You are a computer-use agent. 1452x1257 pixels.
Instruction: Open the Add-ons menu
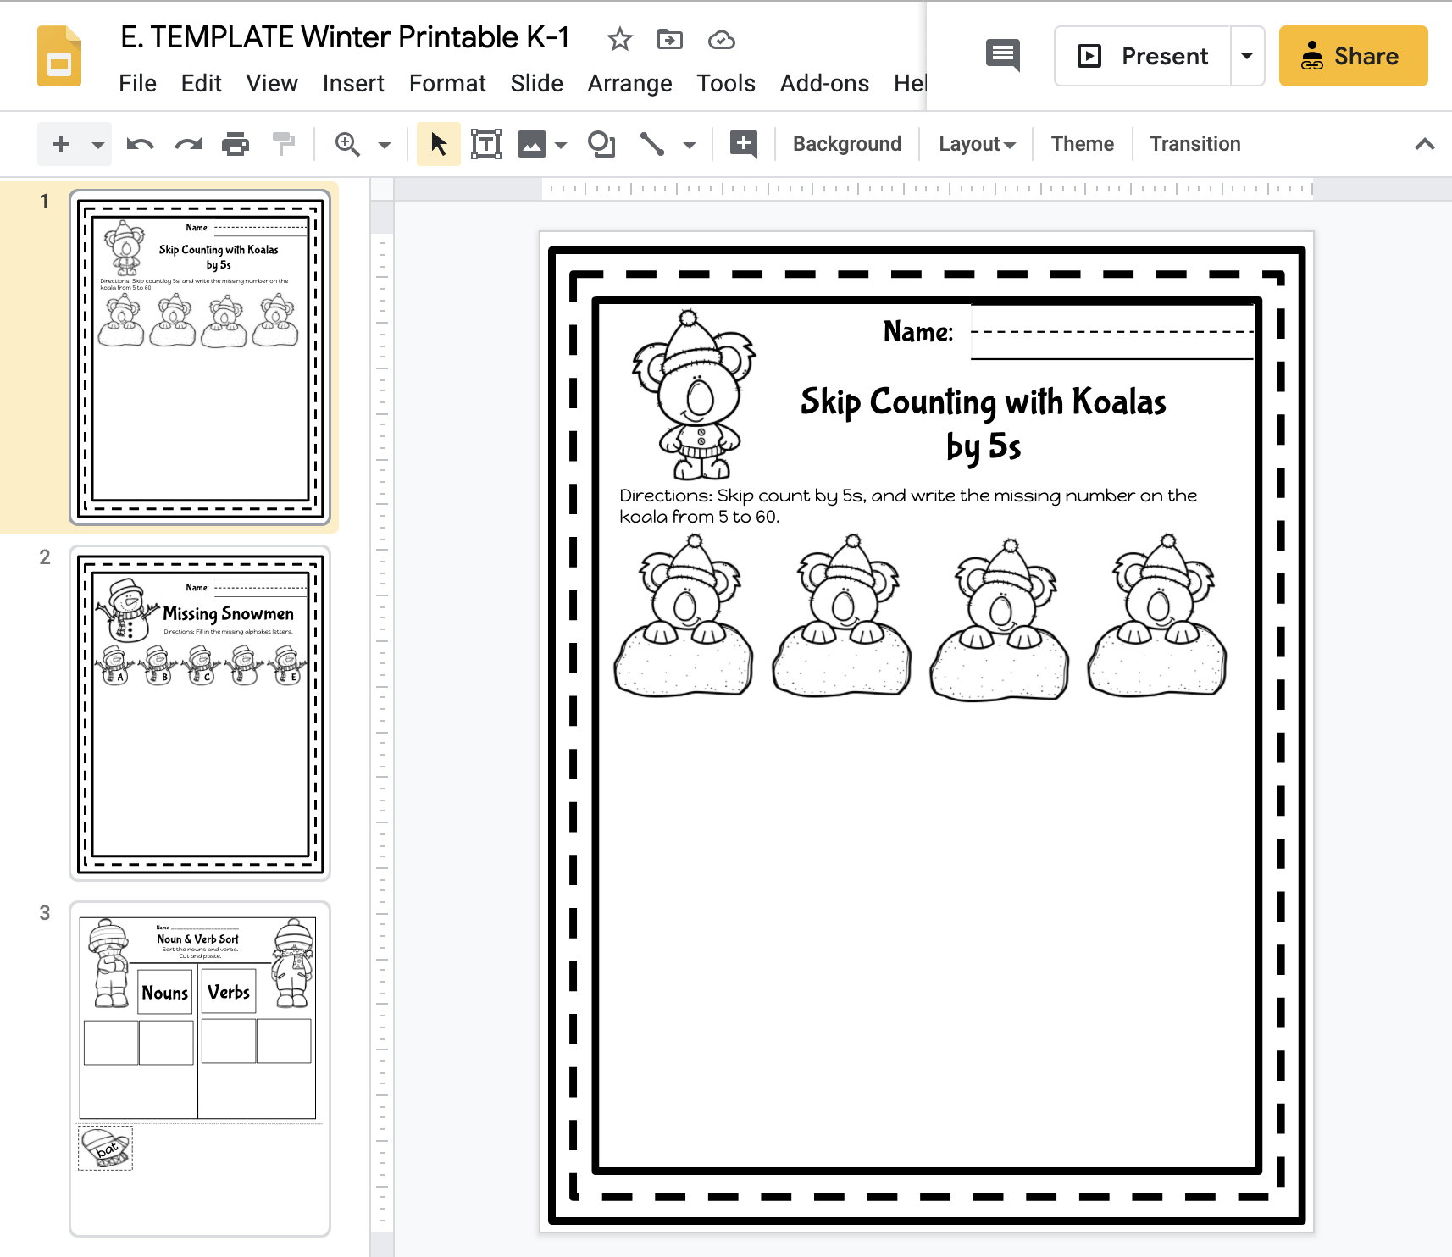click(824, 83)
